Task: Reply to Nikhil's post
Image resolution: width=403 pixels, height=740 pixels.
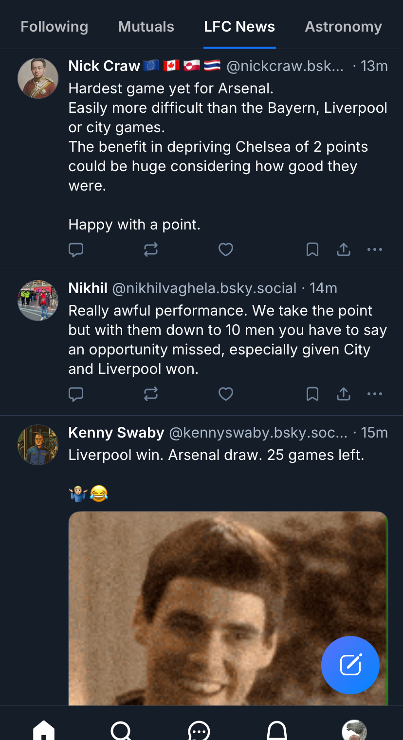Action: 76,394
